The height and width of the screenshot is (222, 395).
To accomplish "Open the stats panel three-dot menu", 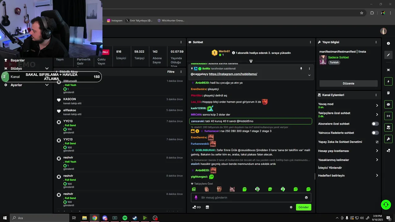I will coord(181,42).
